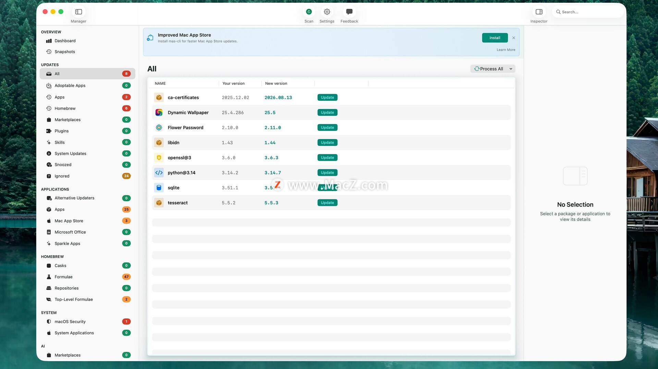Update the libidn package
This screenshot has width=658, height=369.
[x=327, y=143]
